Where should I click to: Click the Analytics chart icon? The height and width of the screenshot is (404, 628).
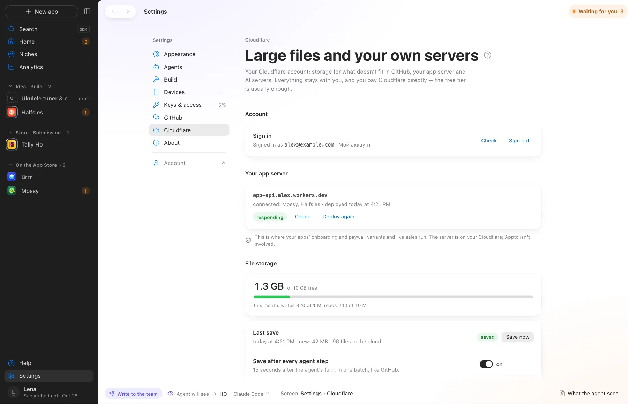12,67
